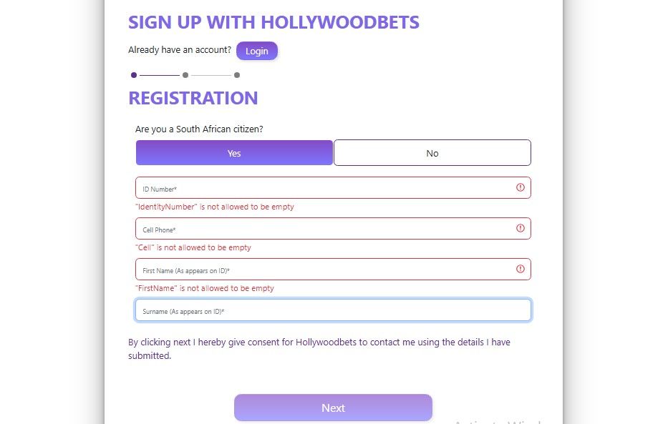This screenshot has height=424, width=668.
Task: Click the error icon in ID Number field
Action: pyautogui.click(x=521, y=187)
